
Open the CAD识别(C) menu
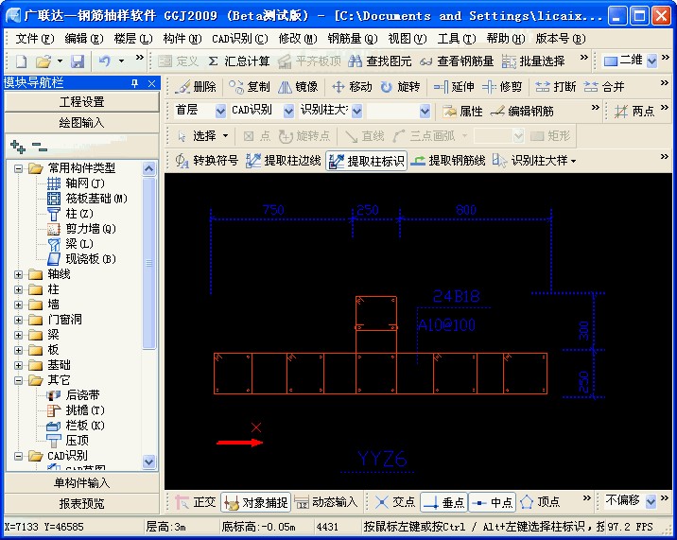point(239,39)
